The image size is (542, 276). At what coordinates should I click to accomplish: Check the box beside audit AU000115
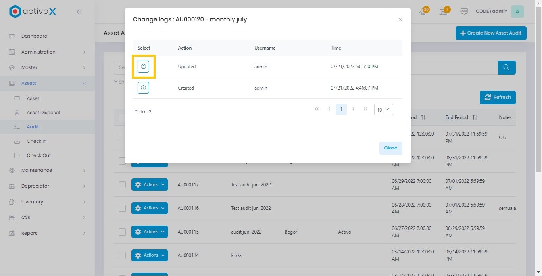[122, 232]
